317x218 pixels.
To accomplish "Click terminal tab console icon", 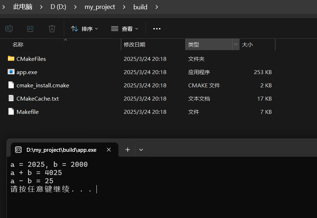I will pos(18,150).
